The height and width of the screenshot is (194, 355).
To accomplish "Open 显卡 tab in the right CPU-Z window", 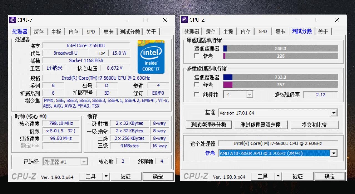I will click(280, 32).
